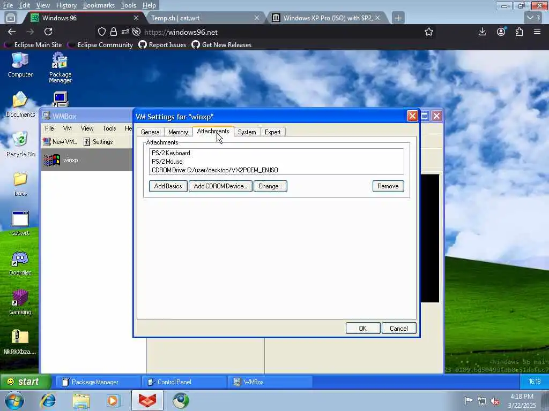Click the Change... button
The height and width of the screenshot is (411, 549).
pyautogui.click(x=270, y=186)
